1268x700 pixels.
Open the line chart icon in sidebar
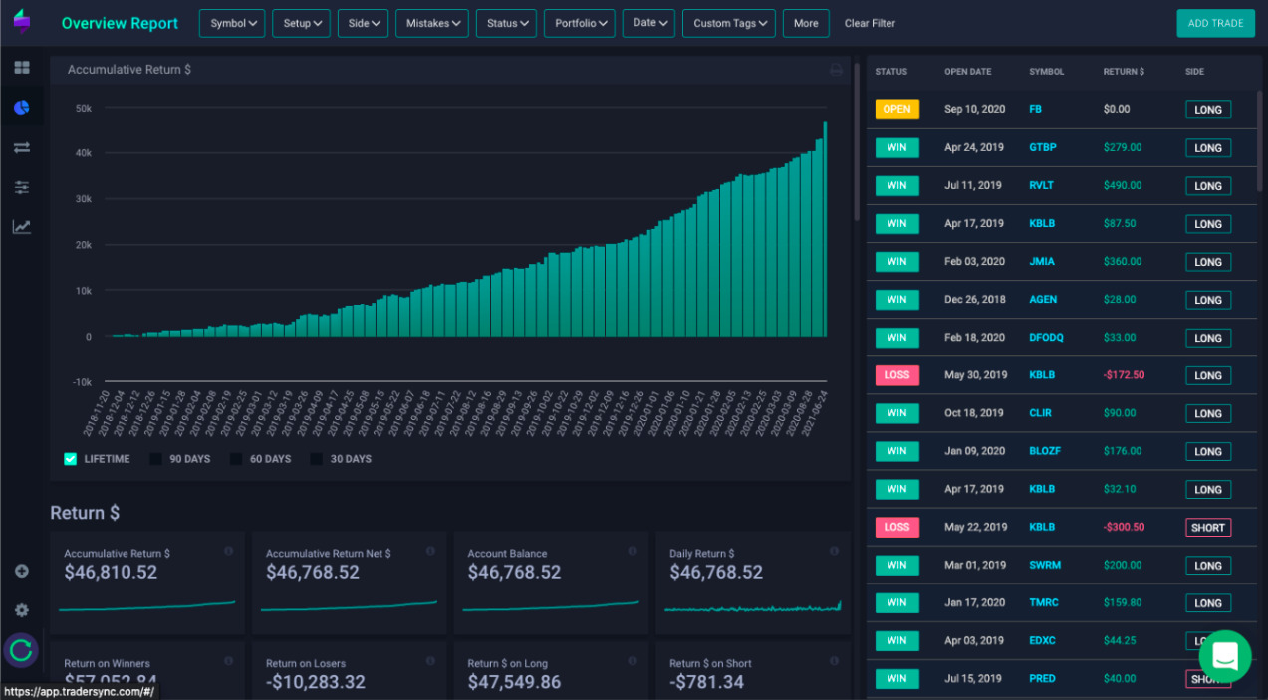[x=22, y=227]
